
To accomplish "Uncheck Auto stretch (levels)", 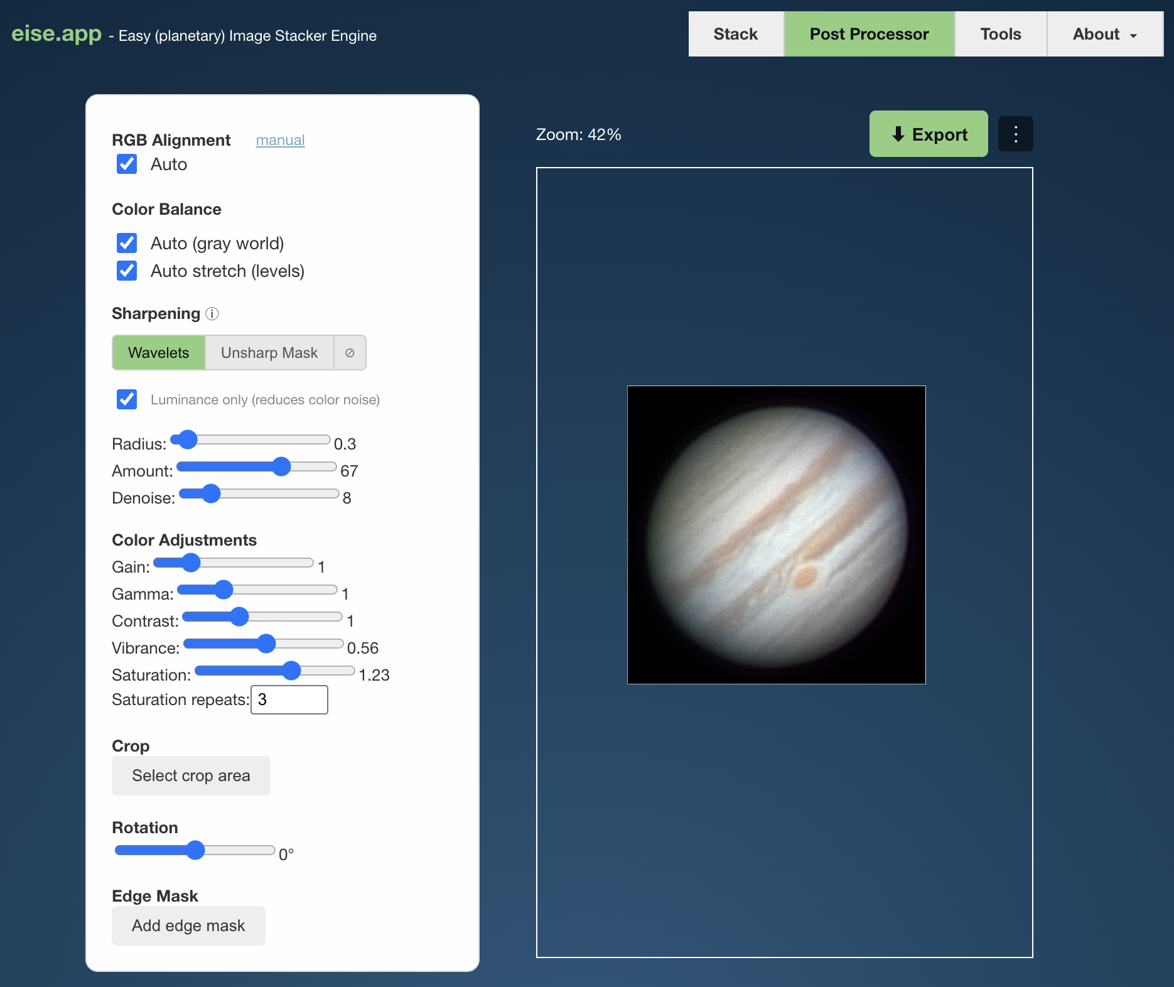I will tap(126, 271).
